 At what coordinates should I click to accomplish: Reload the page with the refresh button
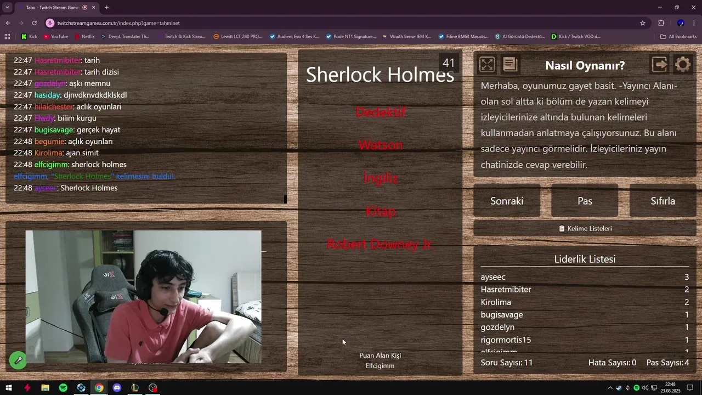pyautogui.click(x=34, y=23)
